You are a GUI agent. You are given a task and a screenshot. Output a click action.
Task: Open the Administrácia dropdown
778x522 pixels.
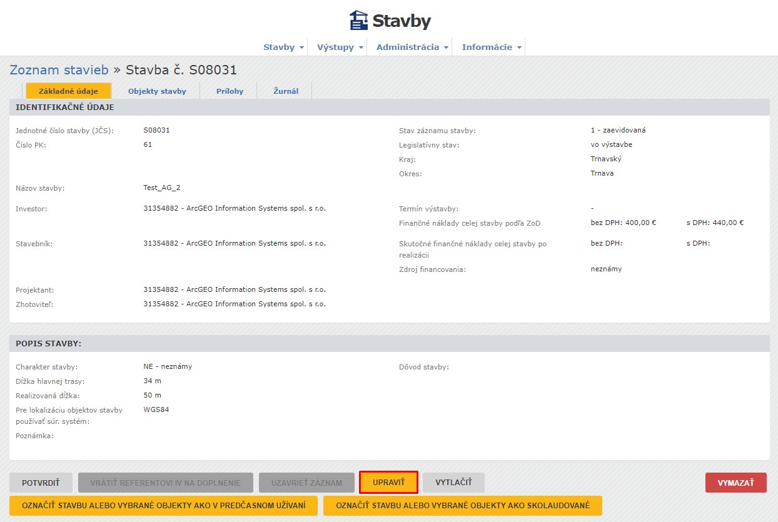pyautogui.click(x=412, y=48)
